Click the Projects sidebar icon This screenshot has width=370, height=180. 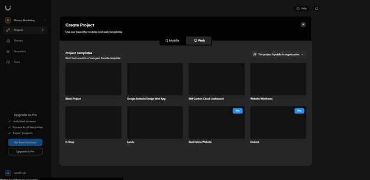click(8, 30)
